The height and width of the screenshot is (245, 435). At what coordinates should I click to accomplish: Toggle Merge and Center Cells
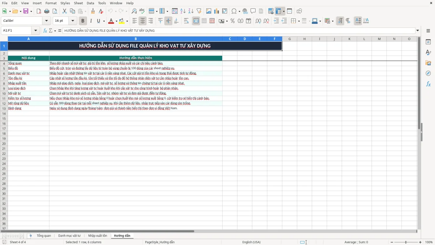[196, 21]
